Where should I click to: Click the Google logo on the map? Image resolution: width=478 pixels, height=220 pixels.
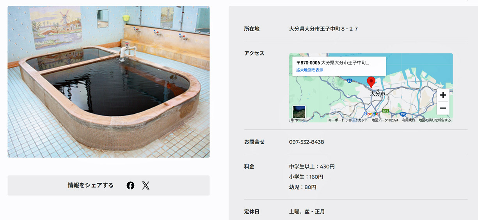[x=371, y=114]
